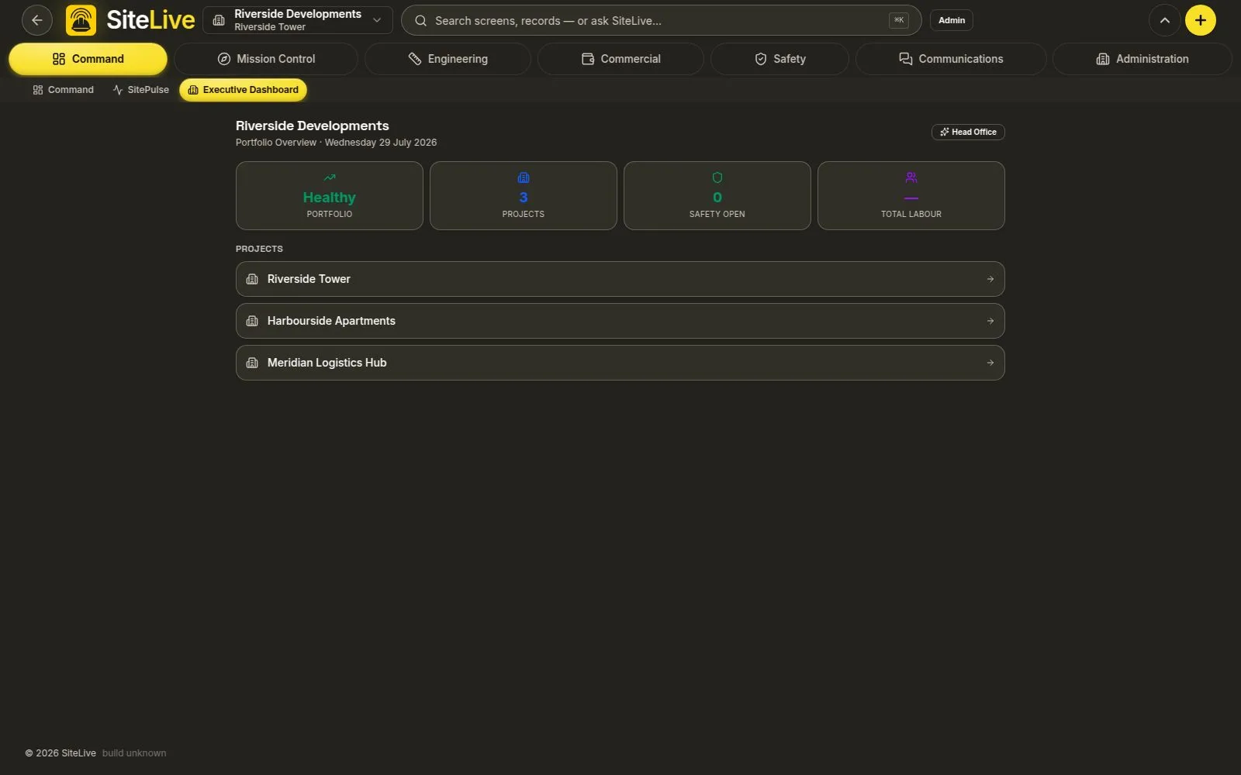
Task: Click the Safety Open stat card
Action: tap(717, 195)
